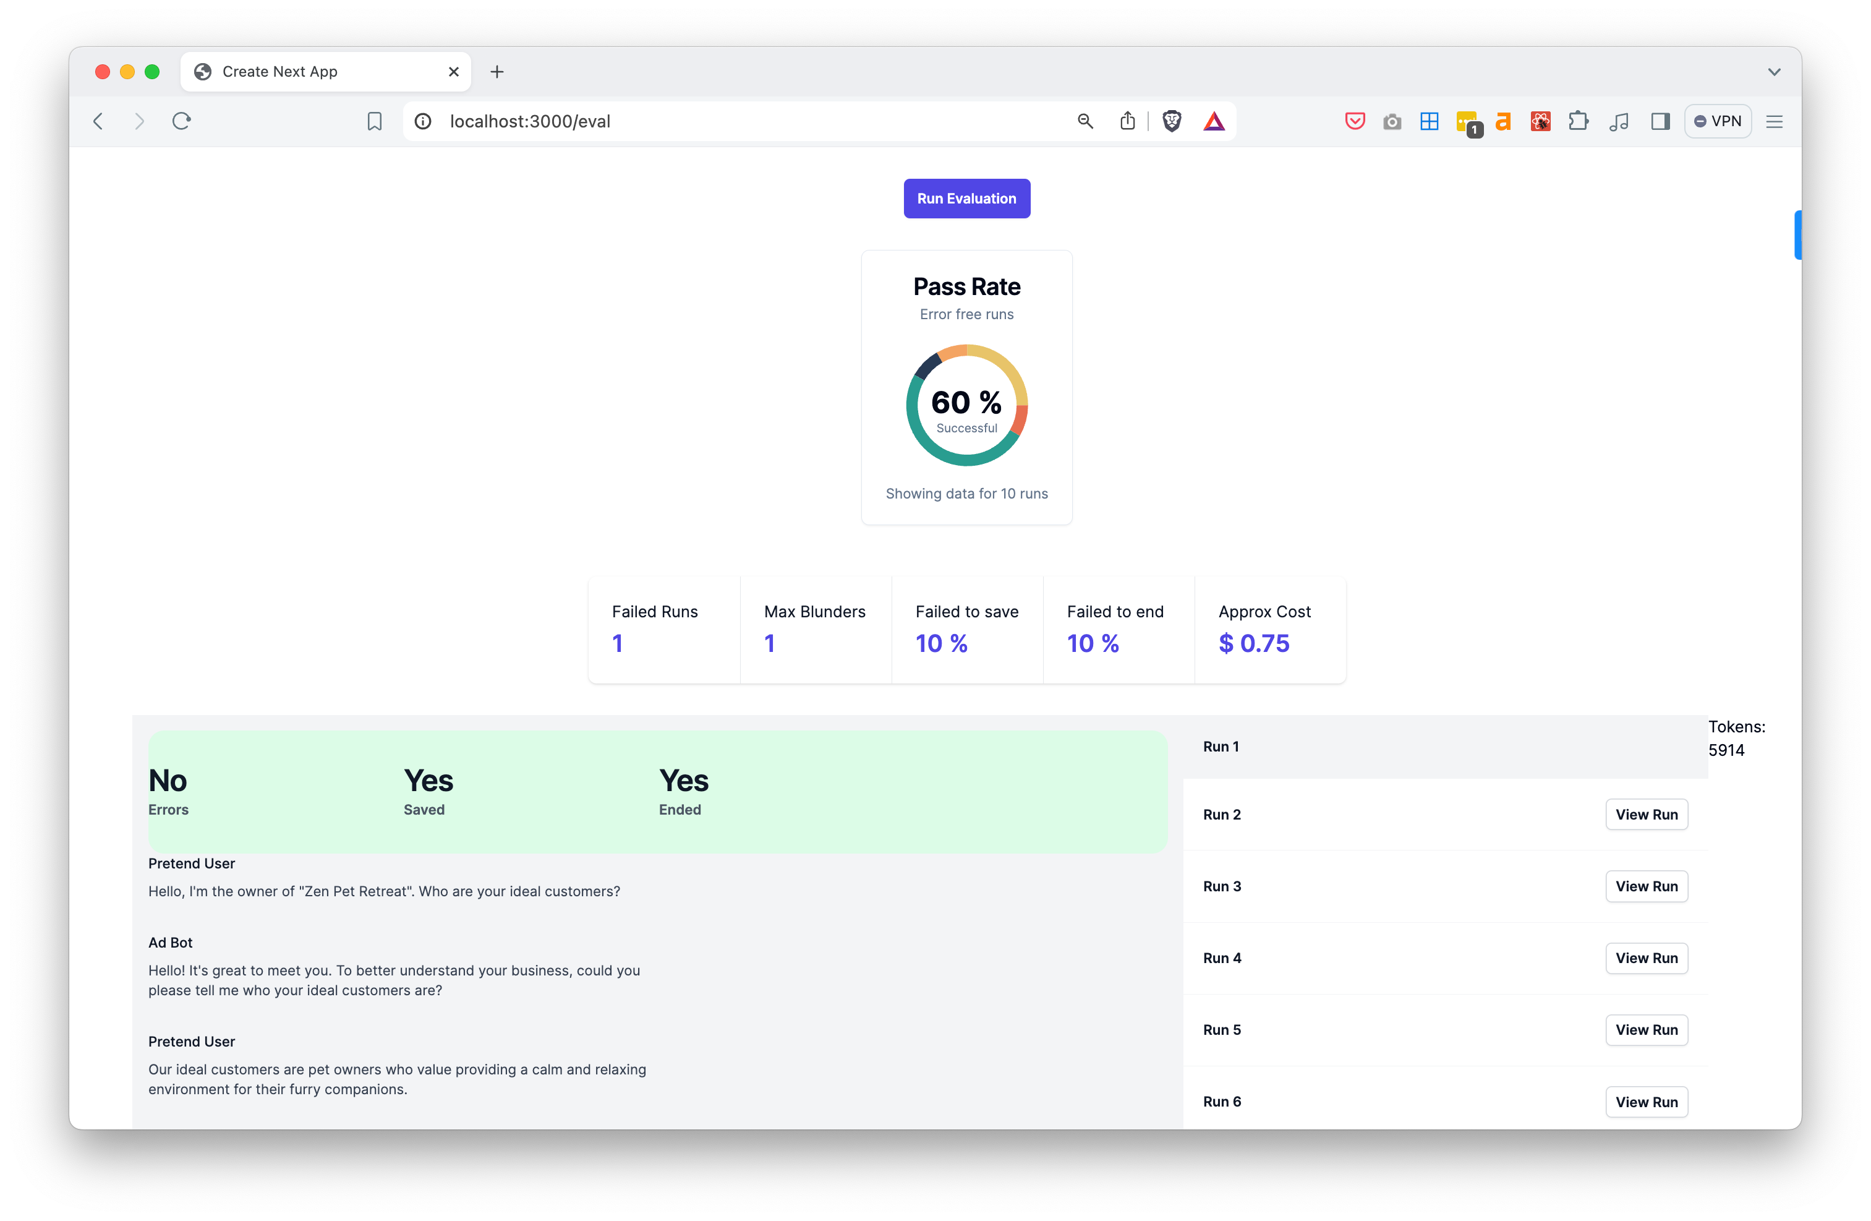Click View Run for Run 4
Screen dimensions: 1871x1221
click(1646, 958)
